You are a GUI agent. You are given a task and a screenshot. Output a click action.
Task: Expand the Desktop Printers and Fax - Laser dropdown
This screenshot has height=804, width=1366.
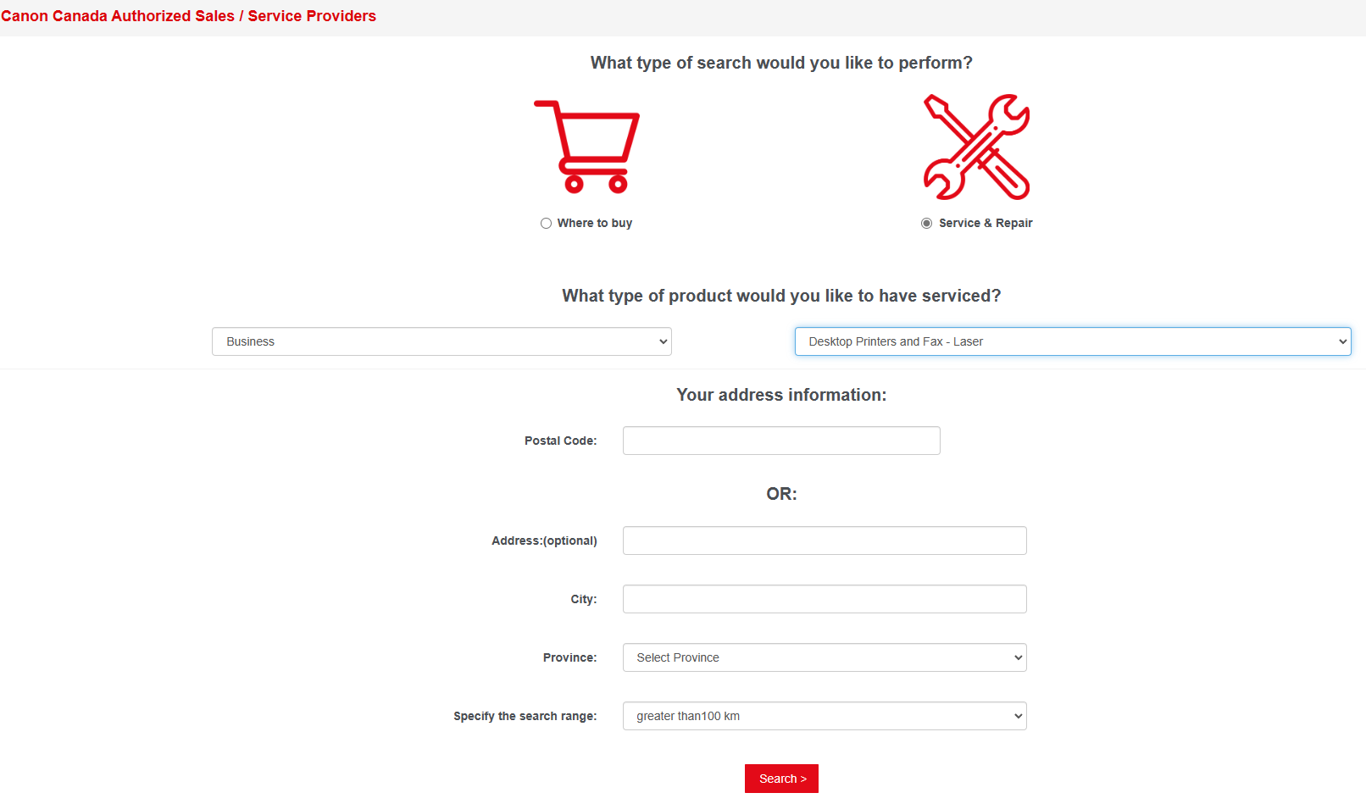click(x=1072, y=341)
